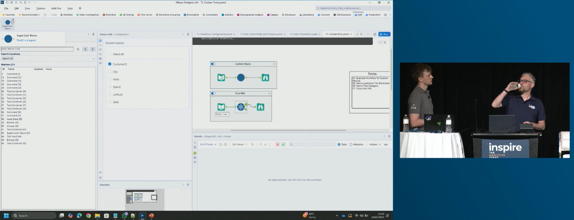
Task: Open Annotation tag icon in configuration sidebar
Action: click(100, 54)
